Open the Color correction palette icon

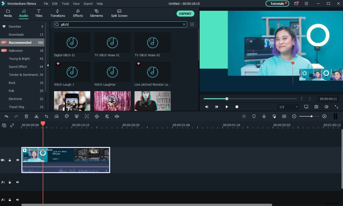pyautogui.click(x=67, y=116)
